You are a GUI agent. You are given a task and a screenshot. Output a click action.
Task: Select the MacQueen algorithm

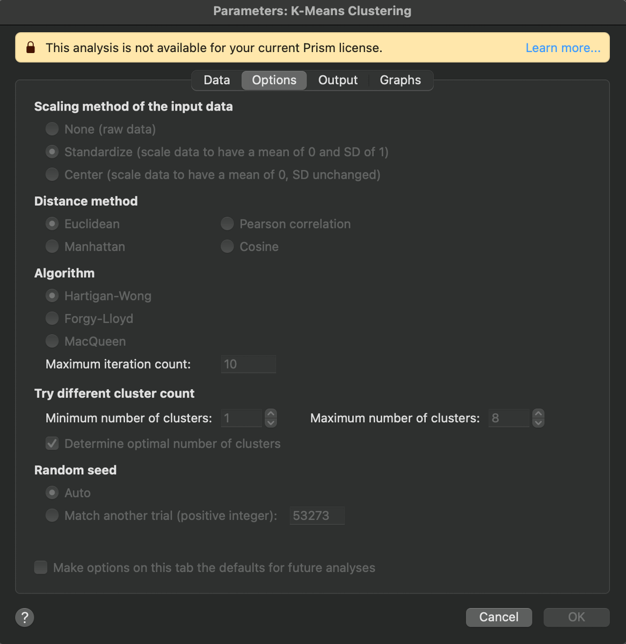(52, 341)
